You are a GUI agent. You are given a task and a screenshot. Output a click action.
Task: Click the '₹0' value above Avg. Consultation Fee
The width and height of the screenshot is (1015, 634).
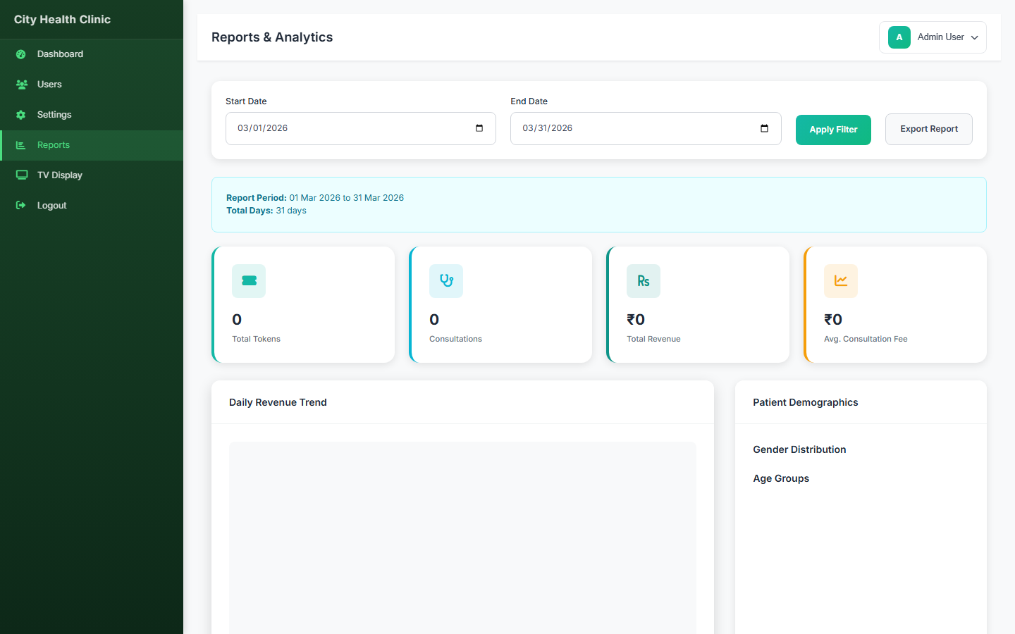pos(833,320)
